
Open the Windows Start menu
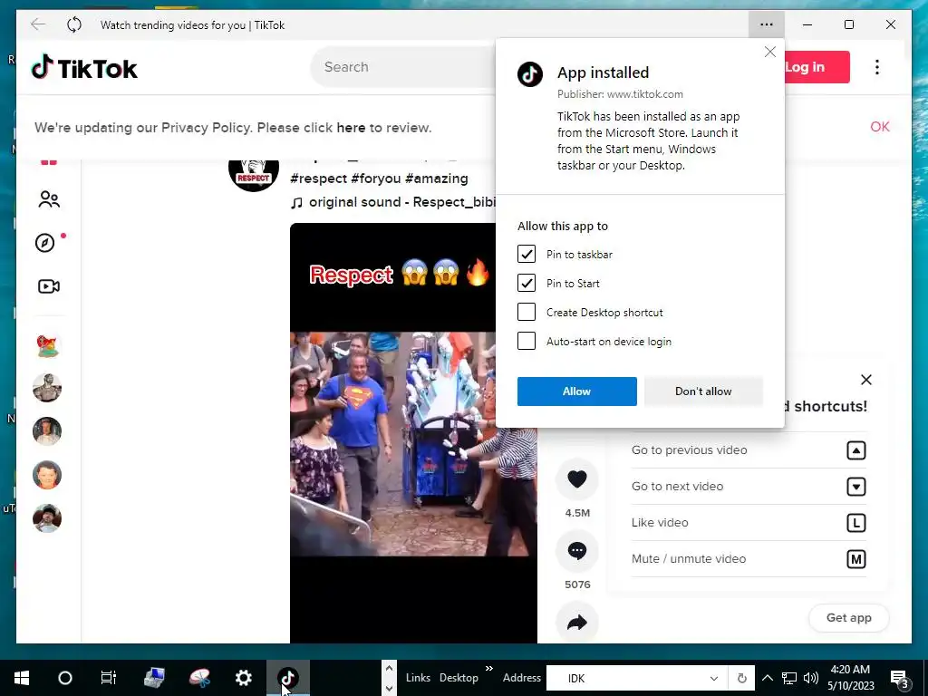pos(22,678)
